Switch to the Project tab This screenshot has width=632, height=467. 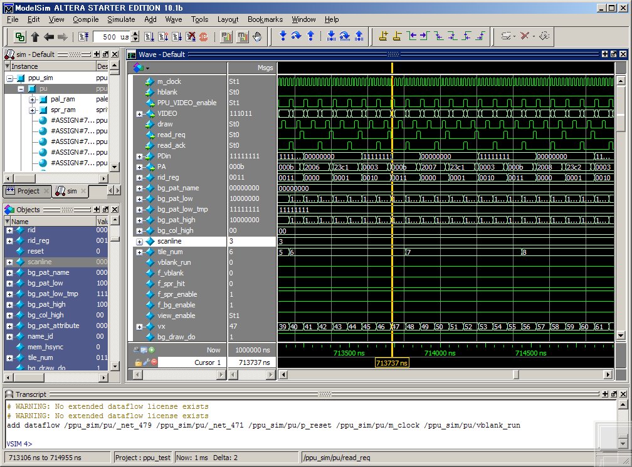28,191
